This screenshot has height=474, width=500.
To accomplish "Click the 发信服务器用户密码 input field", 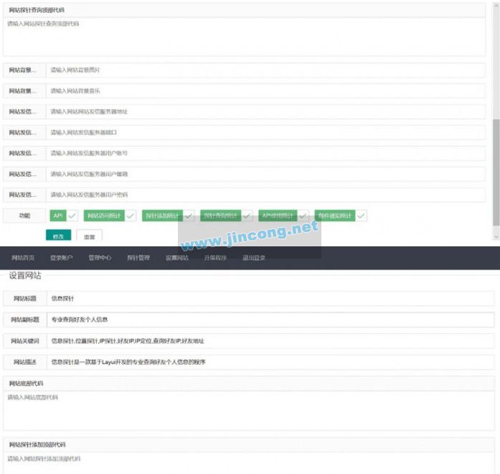I will coord(266,195).
